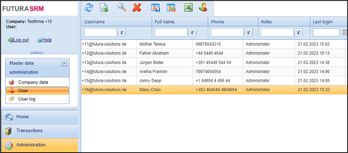Click the Log out link
The width and height of the screenshot is (348, 153).
(x=21, y=40)
